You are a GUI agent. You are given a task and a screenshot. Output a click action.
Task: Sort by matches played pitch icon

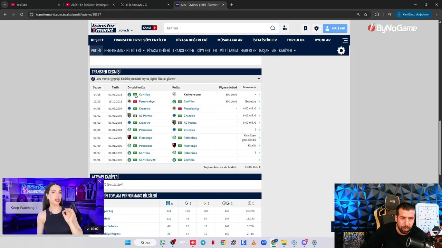pyautogui.click(x=169, y=203)
